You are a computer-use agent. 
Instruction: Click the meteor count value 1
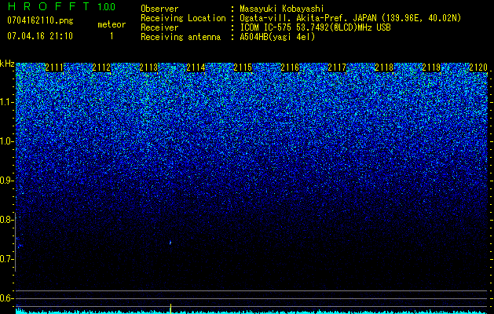(x=112, y=36)
